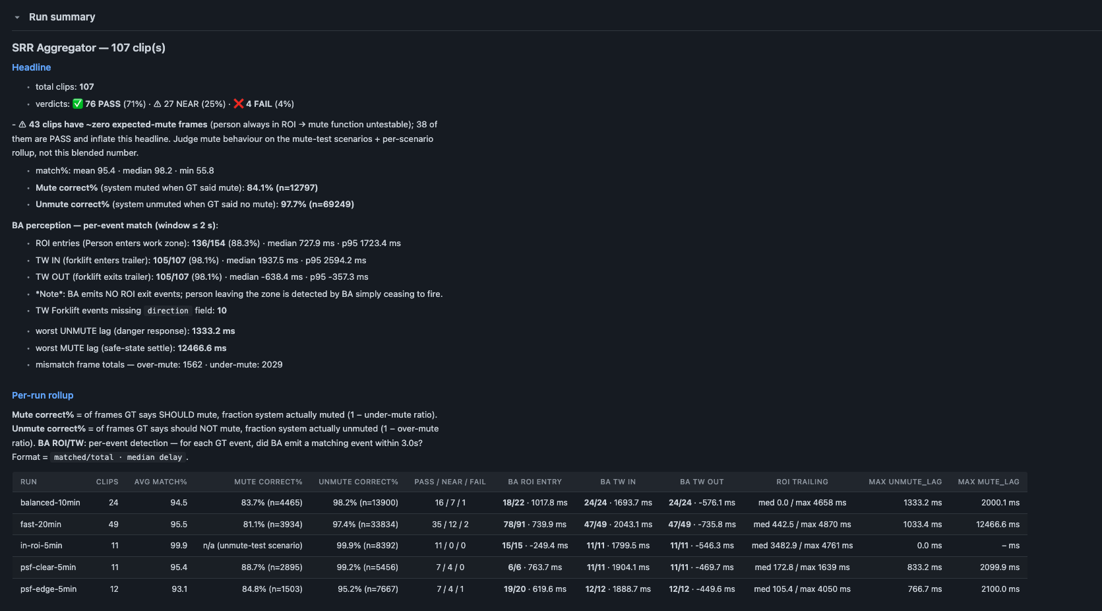Click the 99.9 avg match cell

coord(179,546)
